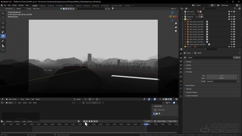
Task: Select the Measure tool
Action: (x=3, y=46)
